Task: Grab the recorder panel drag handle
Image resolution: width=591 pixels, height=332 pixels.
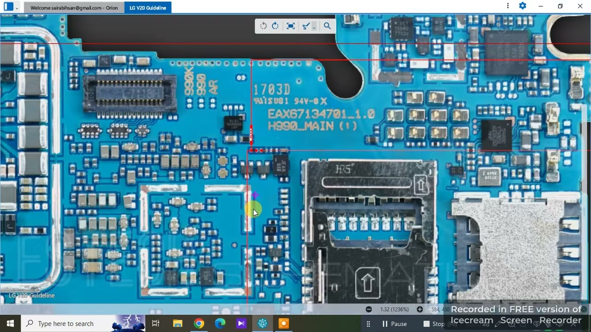Action: pyautogui.click(x=368, y=324)
